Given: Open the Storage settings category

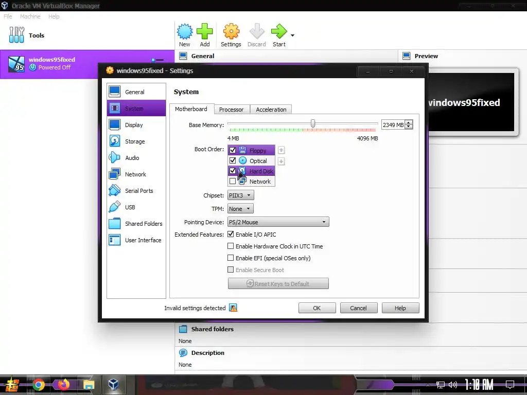Looking at the screenshot, I should click(x=136, y=141).
